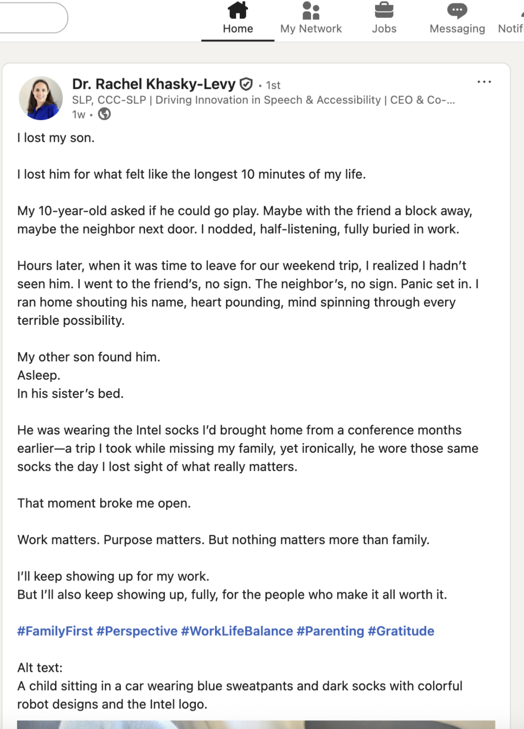Viewport: 524px width, 729px height.
Task: Select the #Gratitude hashtag link
Action: pyautogui.click(x=401, y=631)
